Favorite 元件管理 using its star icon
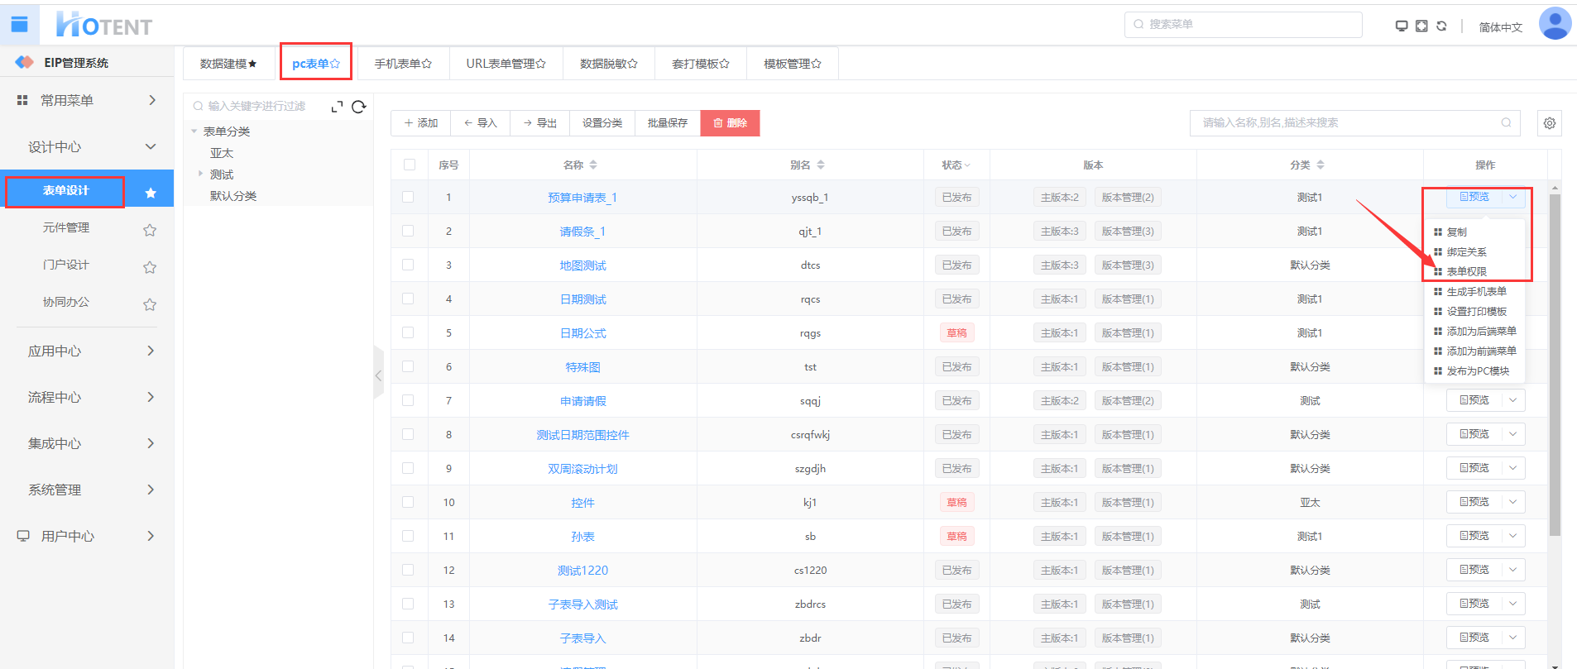Viewport: 1577px width, 669px height. pos(150,230)
